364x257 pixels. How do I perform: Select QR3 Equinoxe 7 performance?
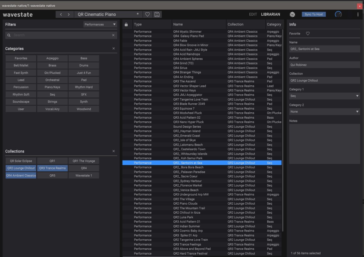tap(202, 108)
